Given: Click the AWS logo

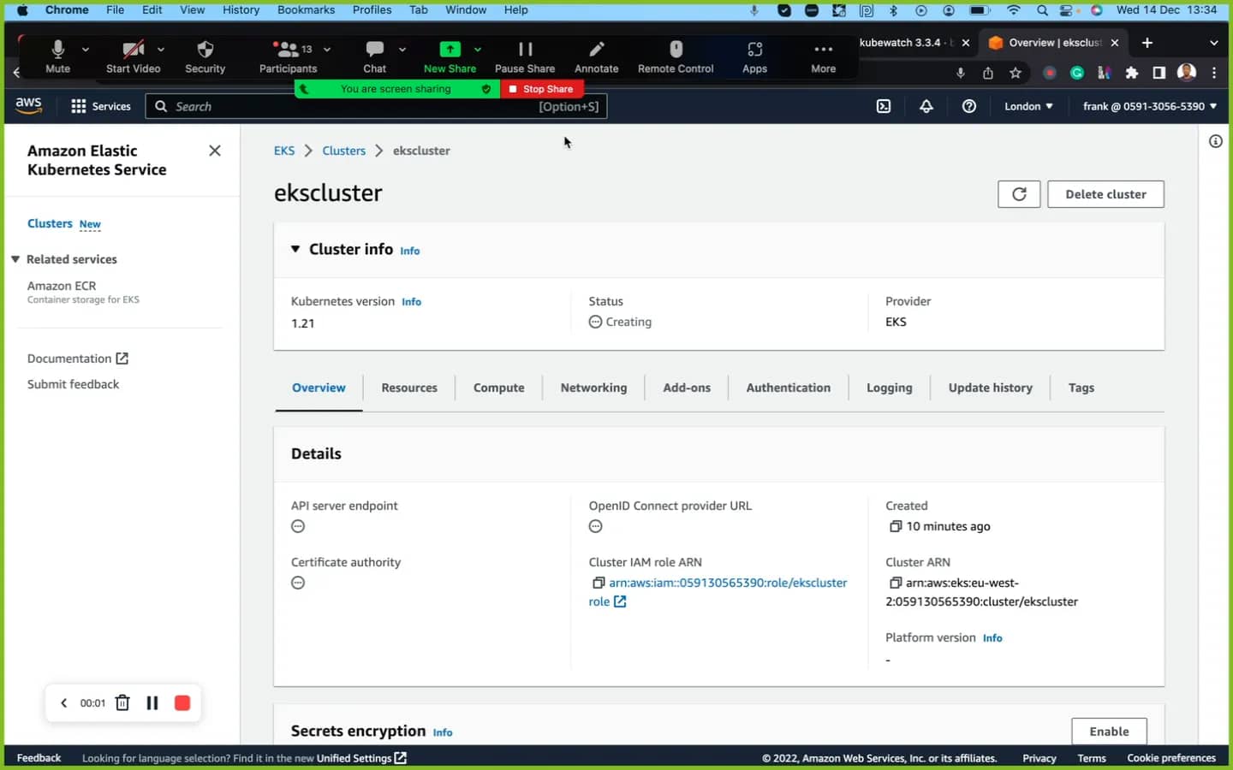Looking at the screenshot, I should pyautogui.click(x=28, y=105).
